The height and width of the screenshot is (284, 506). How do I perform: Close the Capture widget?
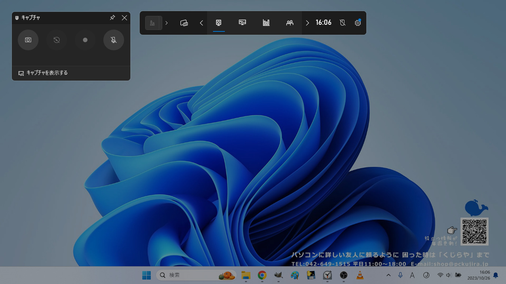coord(124,18)
